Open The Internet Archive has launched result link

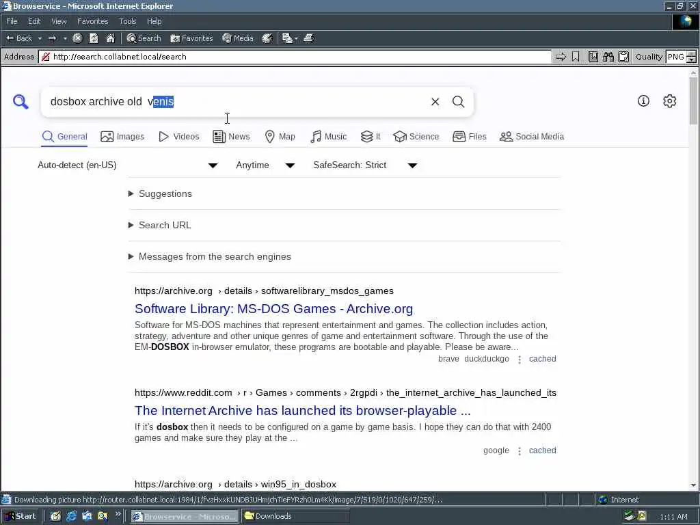pyautogui.click(x=303, y=411)
